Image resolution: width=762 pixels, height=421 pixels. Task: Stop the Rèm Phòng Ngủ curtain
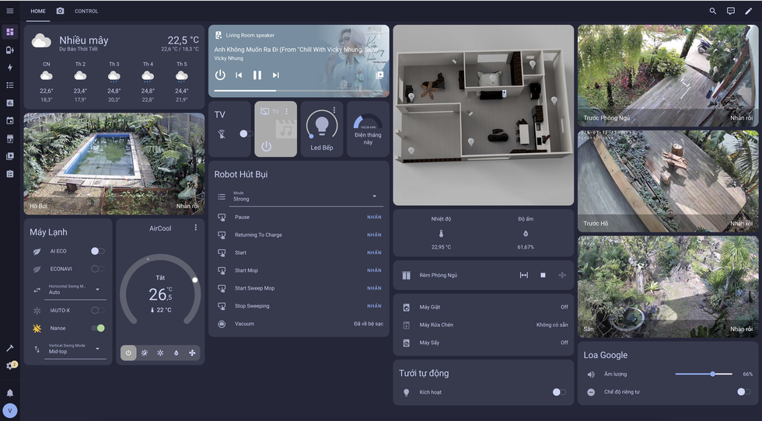pyautogui.click(x=543, y=275)
